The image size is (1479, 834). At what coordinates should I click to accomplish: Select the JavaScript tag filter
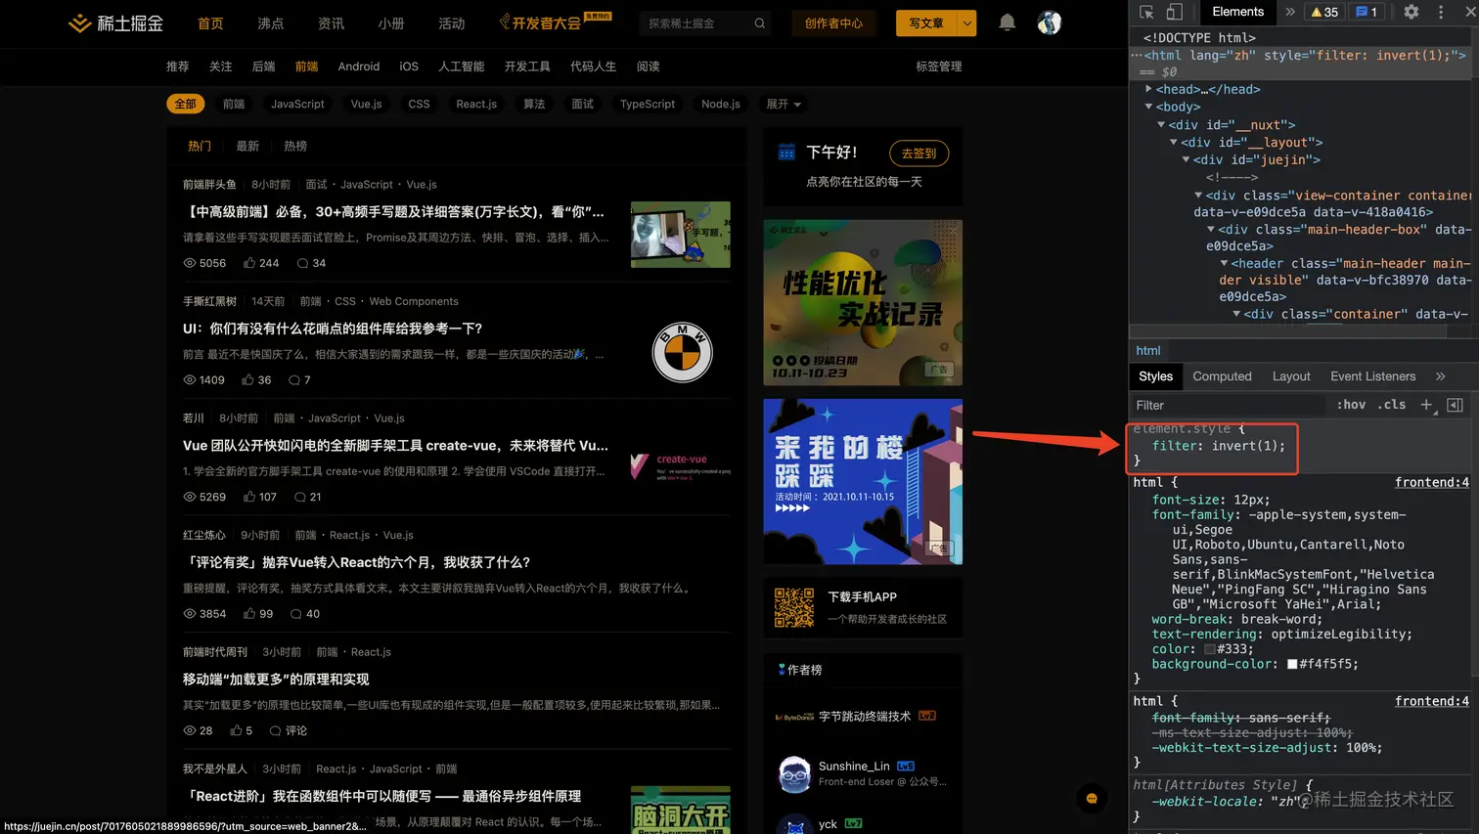coord(297,104)
